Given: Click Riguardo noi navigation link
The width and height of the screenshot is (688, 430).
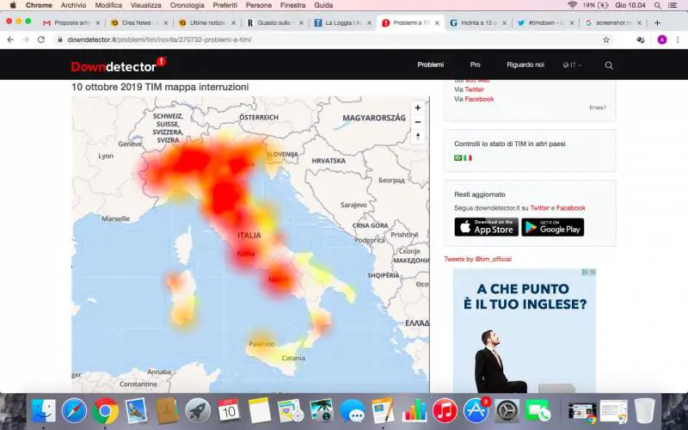Looking at the screenshot, I should [x=525, y=64].
